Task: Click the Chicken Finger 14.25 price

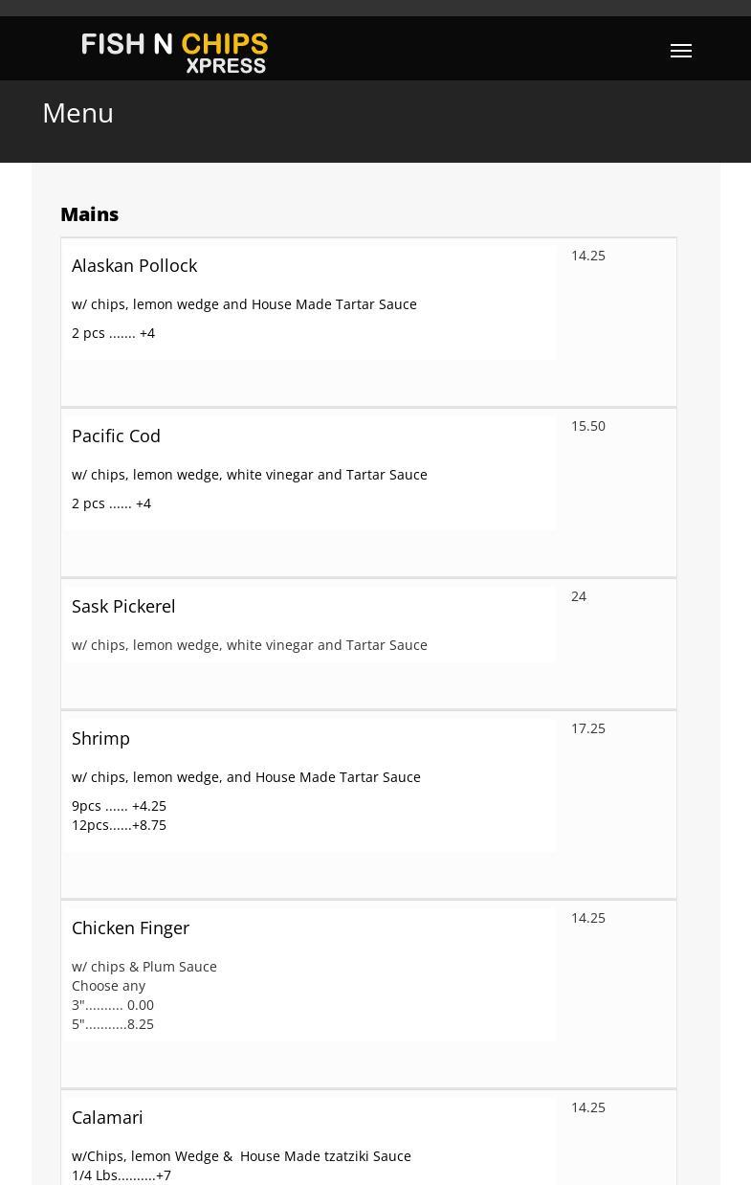Action: pyautogui.click(x=588, y=918)
